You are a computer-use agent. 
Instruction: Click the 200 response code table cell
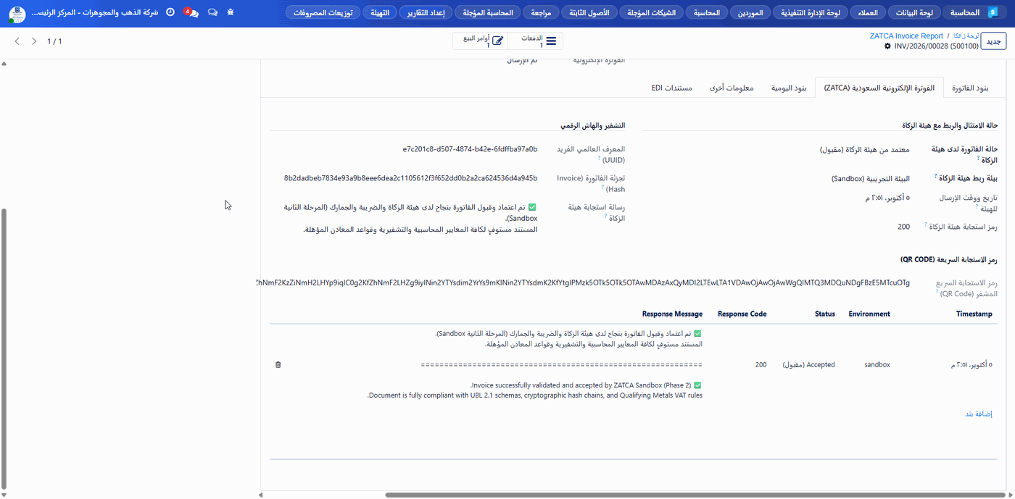coord(761,365)
